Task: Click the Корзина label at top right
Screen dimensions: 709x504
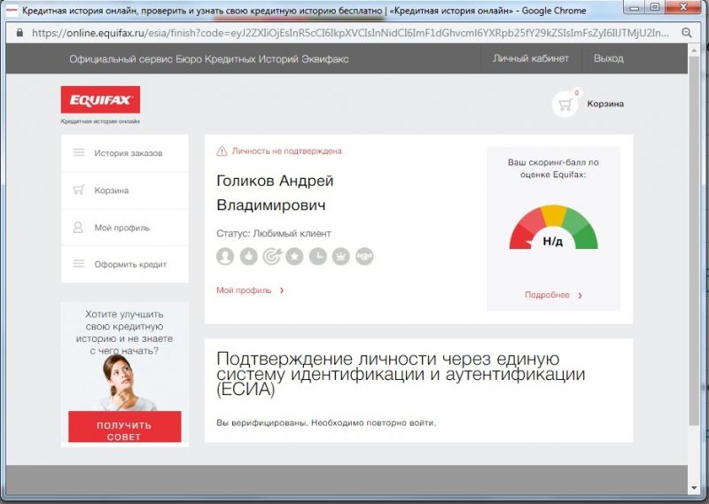Action: click(605, 104)
